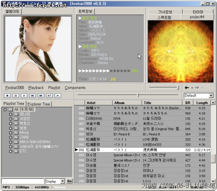
Task: Select the 스펙트럼 tab
Action: point(164,17)
